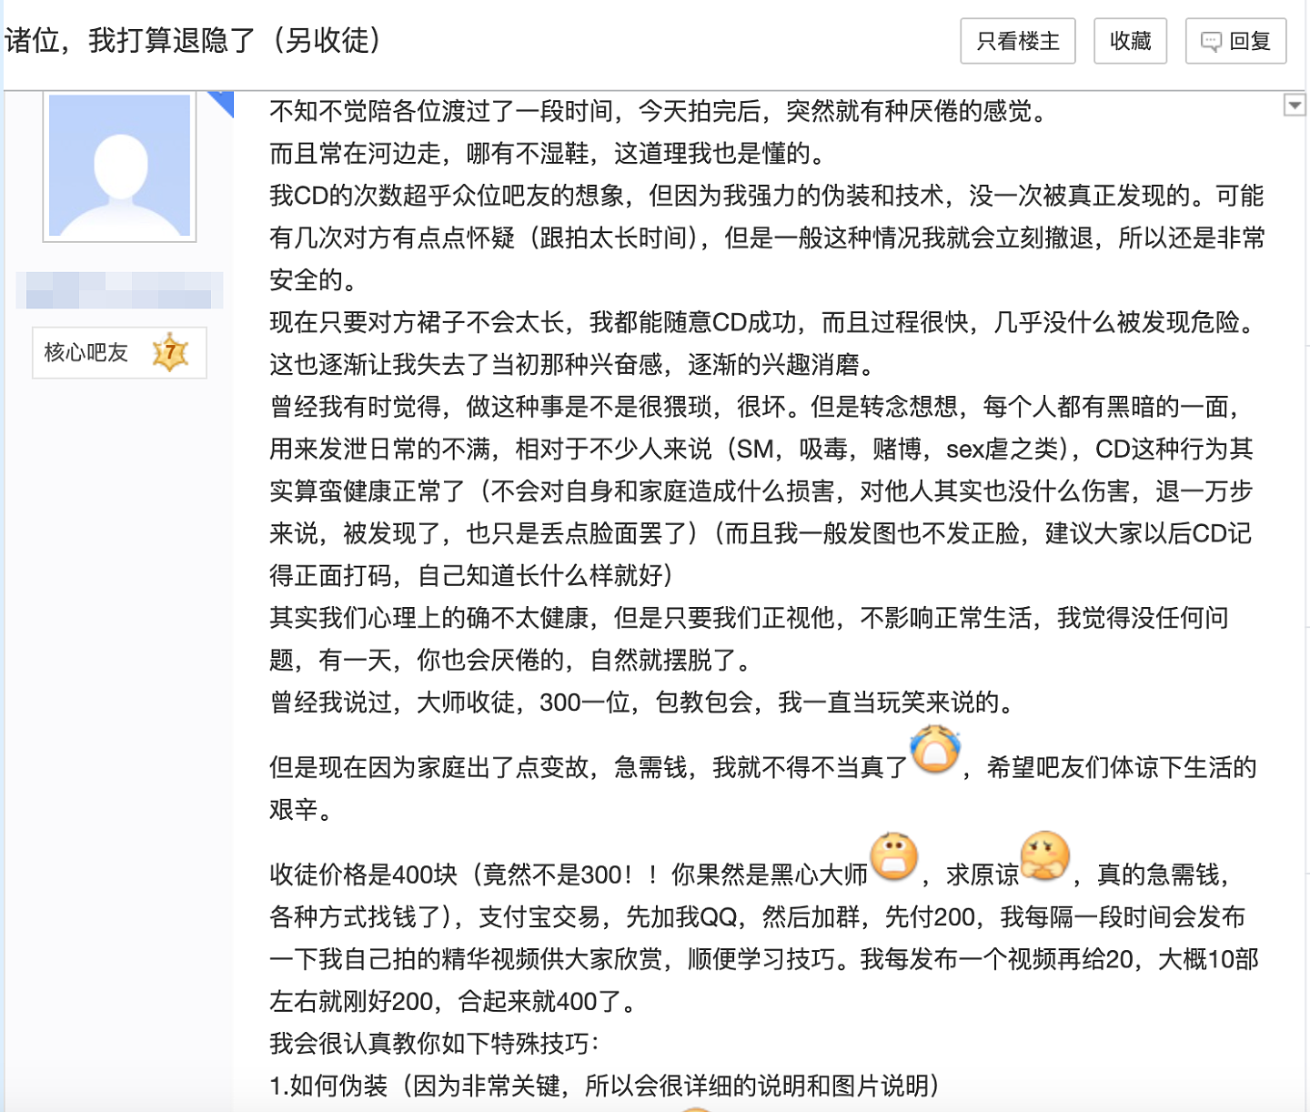Open the poster's default avatar image
The height and width of the screenshot is (1112, 1310).
coord(119,166)
